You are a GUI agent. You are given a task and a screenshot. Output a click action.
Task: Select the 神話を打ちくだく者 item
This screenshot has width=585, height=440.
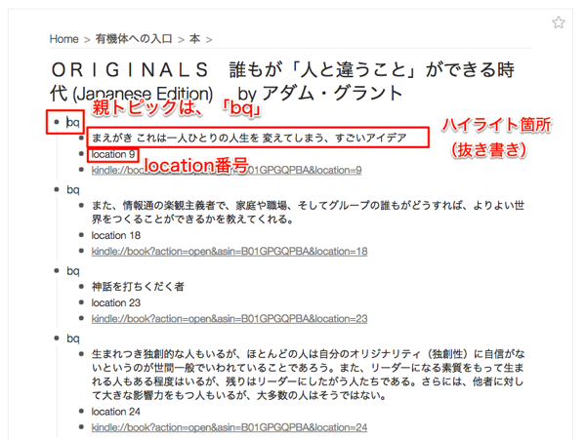138,287
